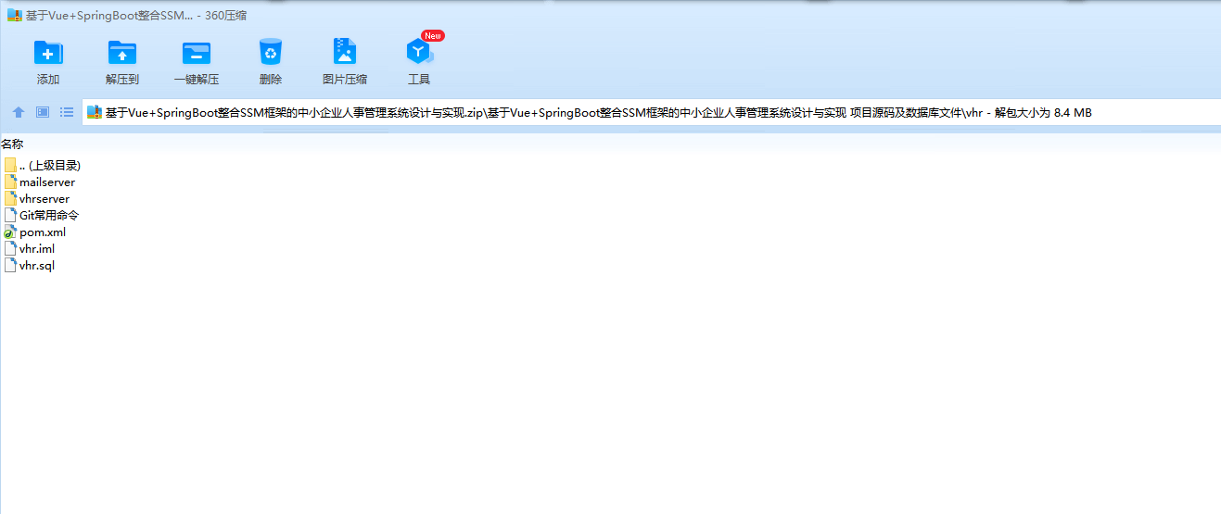Image resolution: width=1221 pixels, height=514 pixels.
Task: Select the vhr.iml file icon
Action: [x=10, y=248]
